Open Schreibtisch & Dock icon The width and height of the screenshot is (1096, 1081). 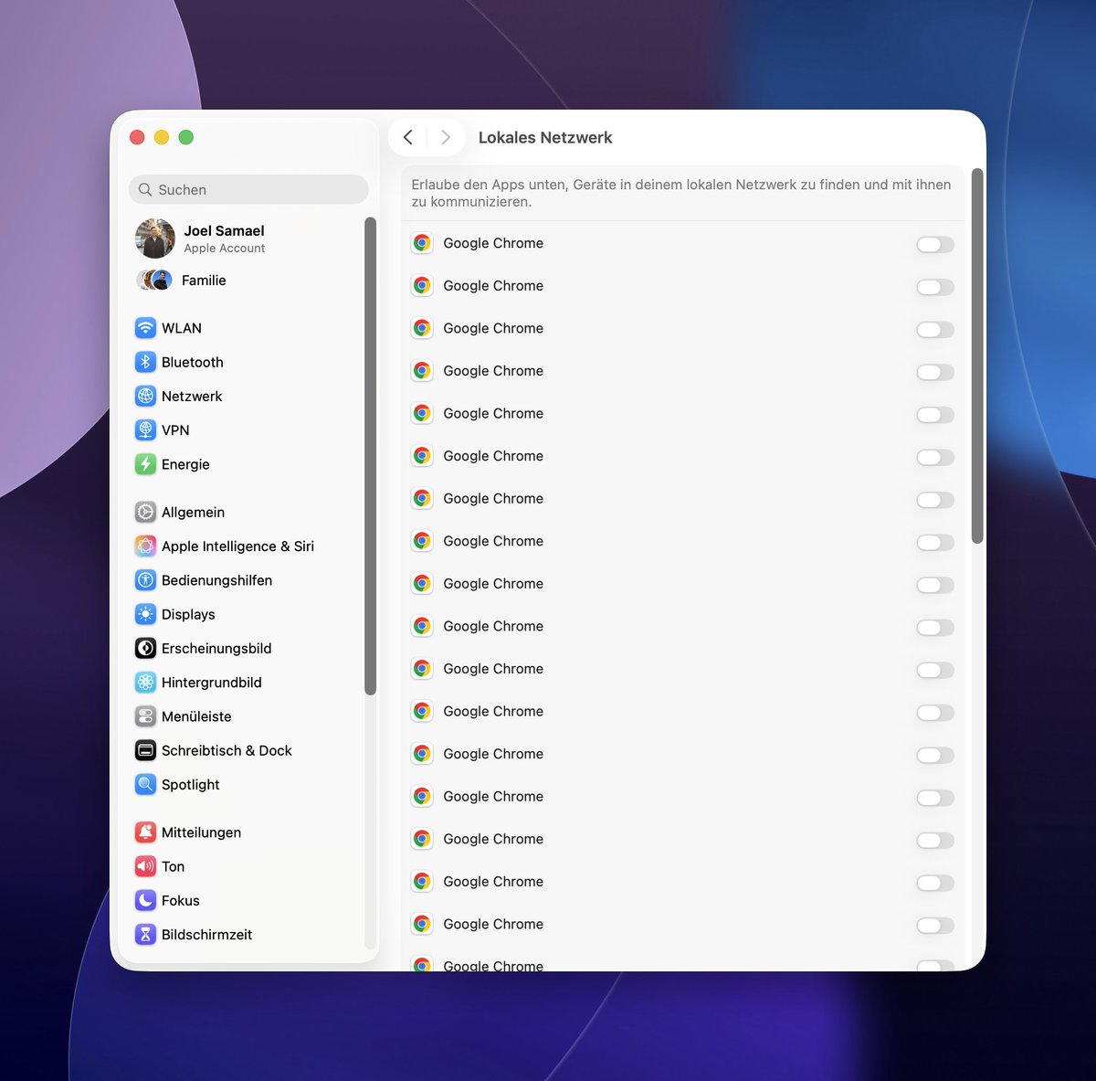pyautogui.click(x=145, y=750)
